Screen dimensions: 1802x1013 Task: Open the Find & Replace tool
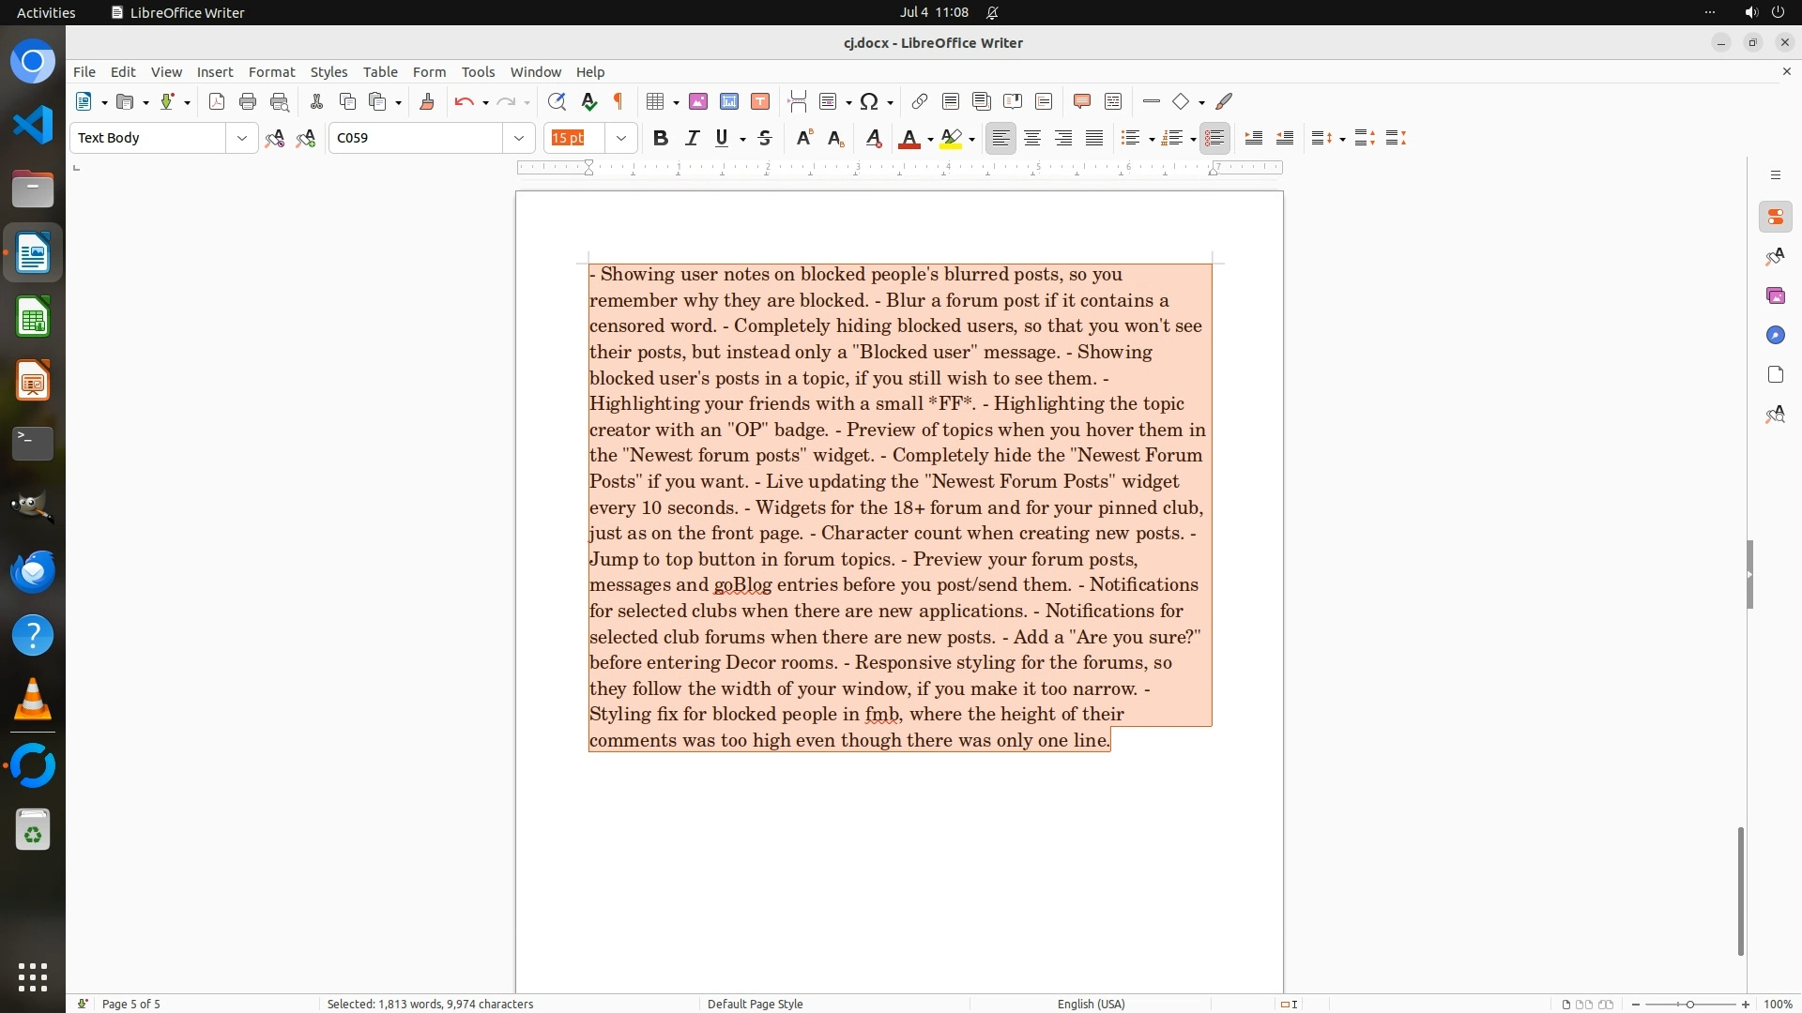click(557, 101)
